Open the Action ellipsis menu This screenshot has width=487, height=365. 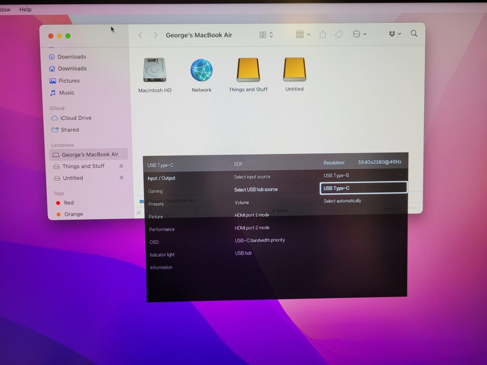tap(360, 34)
